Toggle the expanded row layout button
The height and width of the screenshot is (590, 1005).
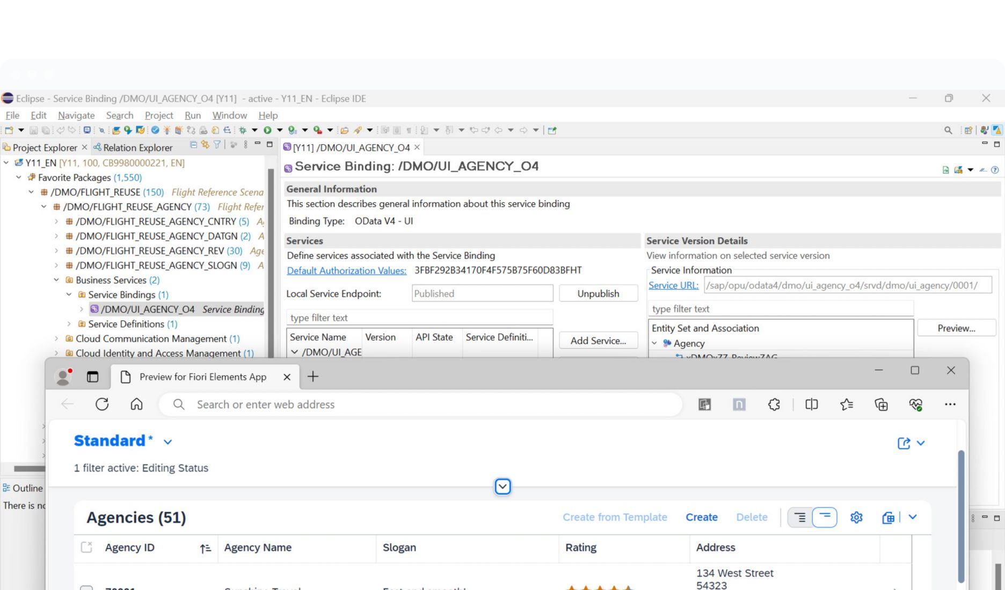(x=825, y=518)
